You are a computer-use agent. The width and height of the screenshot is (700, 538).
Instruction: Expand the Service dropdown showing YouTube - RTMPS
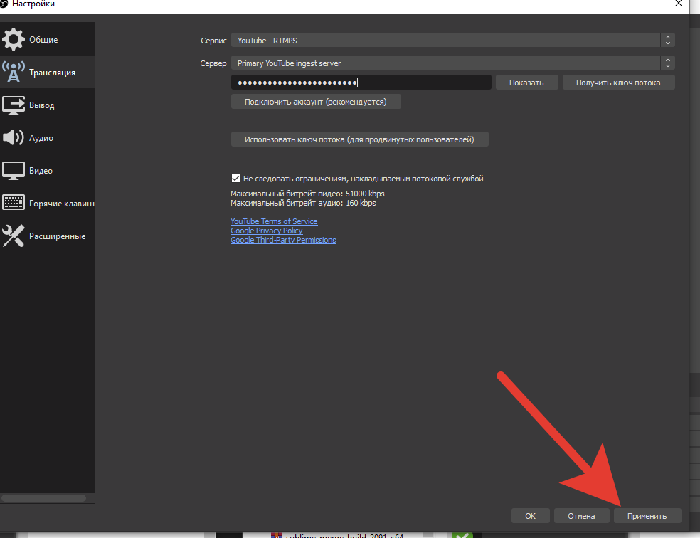point(452,41)
